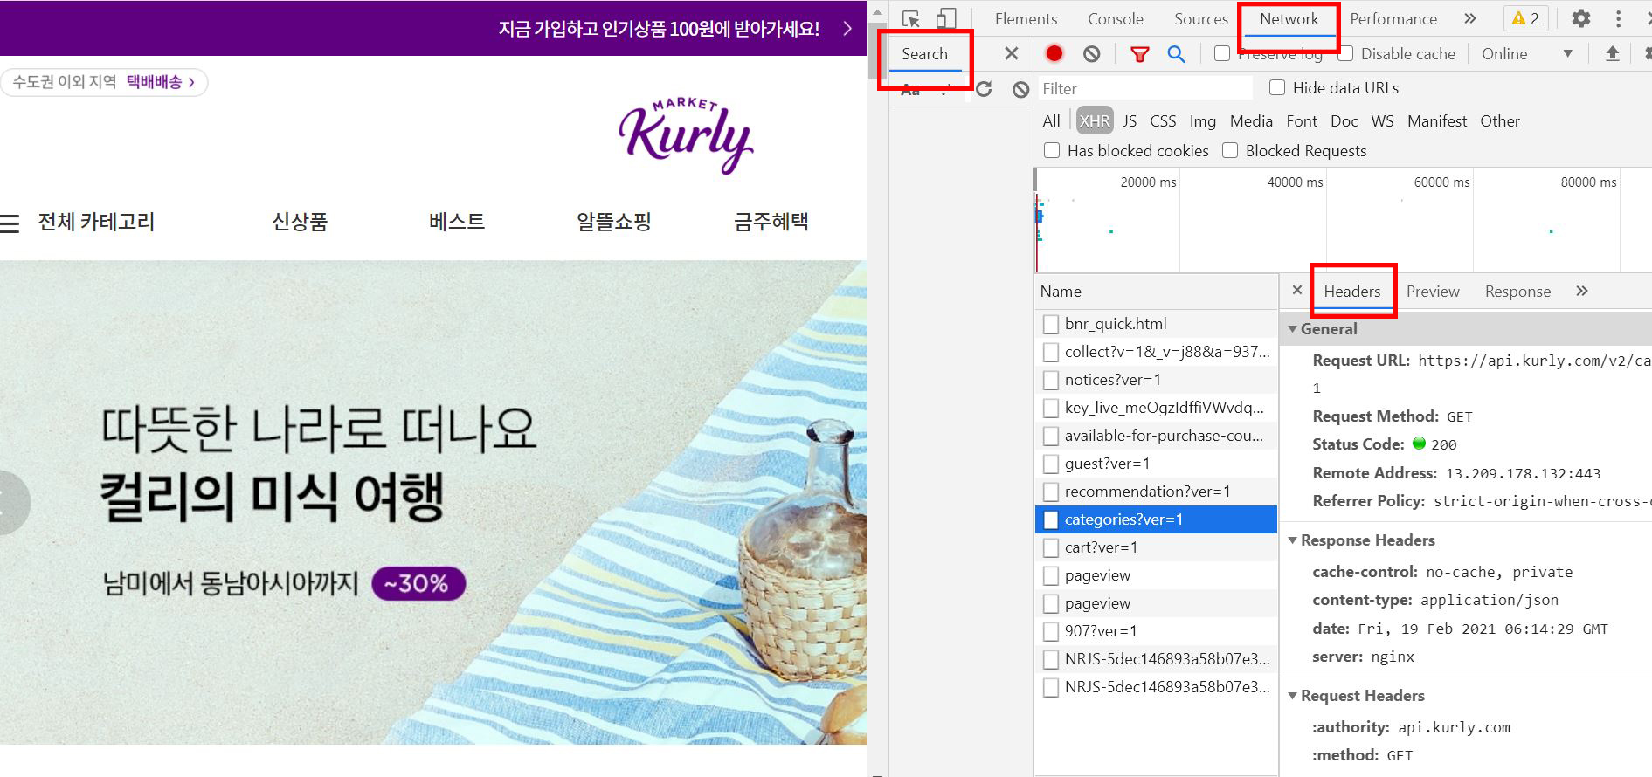This screenshot has width=1652, height=777.
Task: Click inside the Filter text field
Action: pos(1144,88)
